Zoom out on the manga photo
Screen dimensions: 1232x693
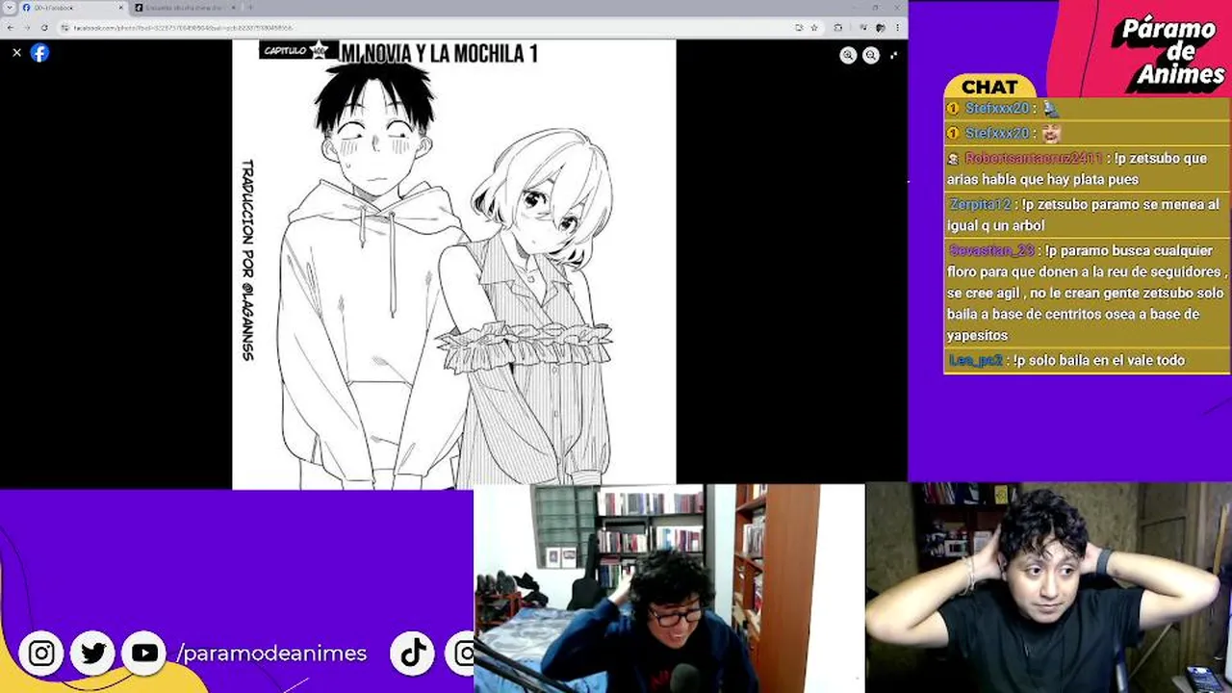pyautogui.click(x=871, y=56)
